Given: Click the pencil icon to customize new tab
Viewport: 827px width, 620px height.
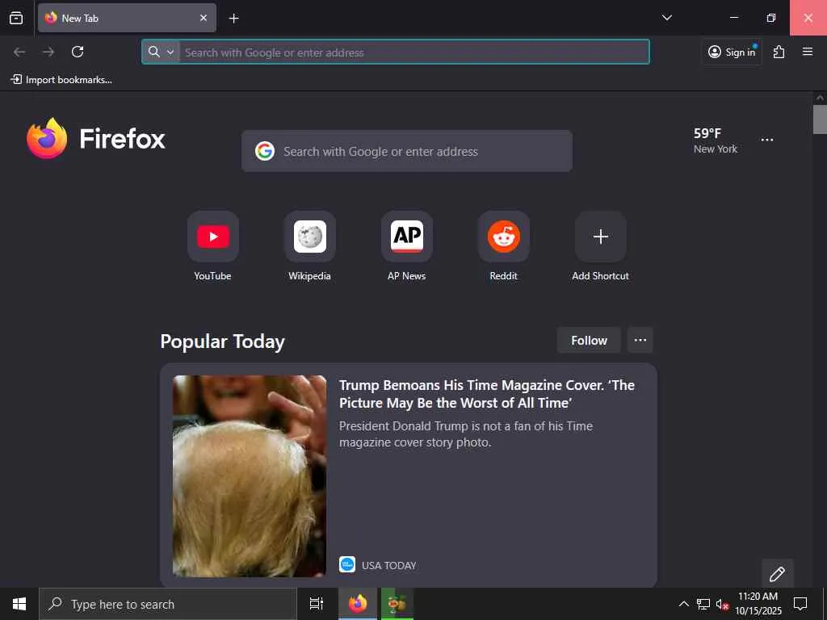Looking at the screenshot, I should (x=778, y=574).
